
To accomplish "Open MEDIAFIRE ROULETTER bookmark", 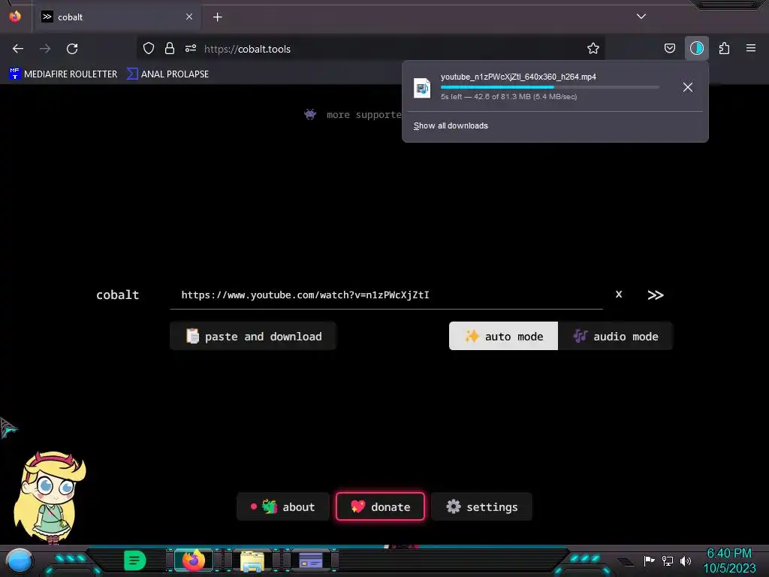I will click(63, 74).
